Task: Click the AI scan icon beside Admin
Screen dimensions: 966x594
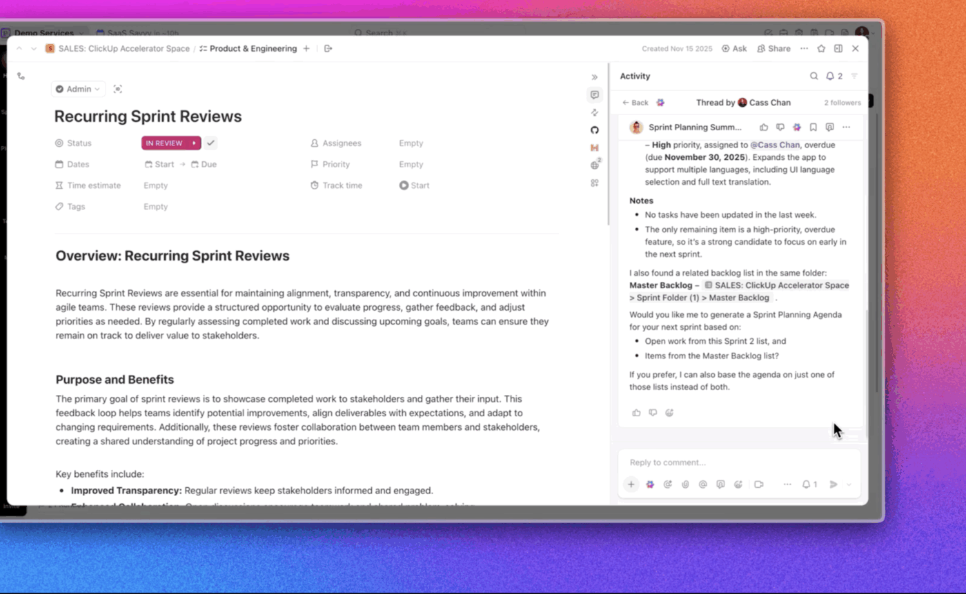Action: [118, 89]
